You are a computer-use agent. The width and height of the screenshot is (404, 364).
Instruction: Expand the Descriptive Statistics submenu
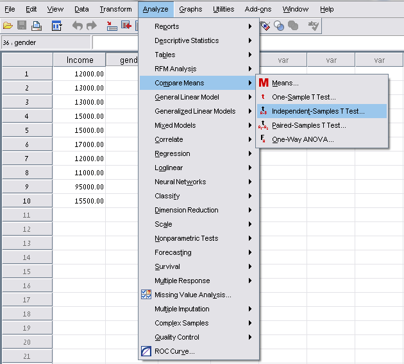click(x=198, y=40)
